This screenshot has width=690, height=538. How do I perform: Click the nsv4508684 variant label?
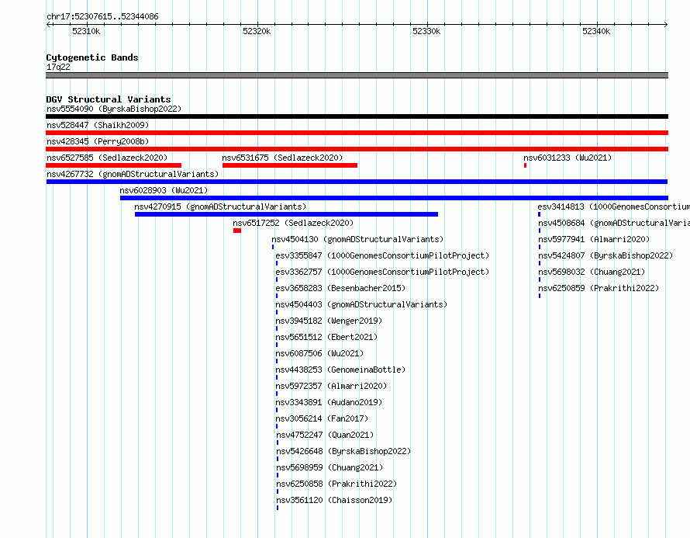pyautogui.click(x=614, y=223)
